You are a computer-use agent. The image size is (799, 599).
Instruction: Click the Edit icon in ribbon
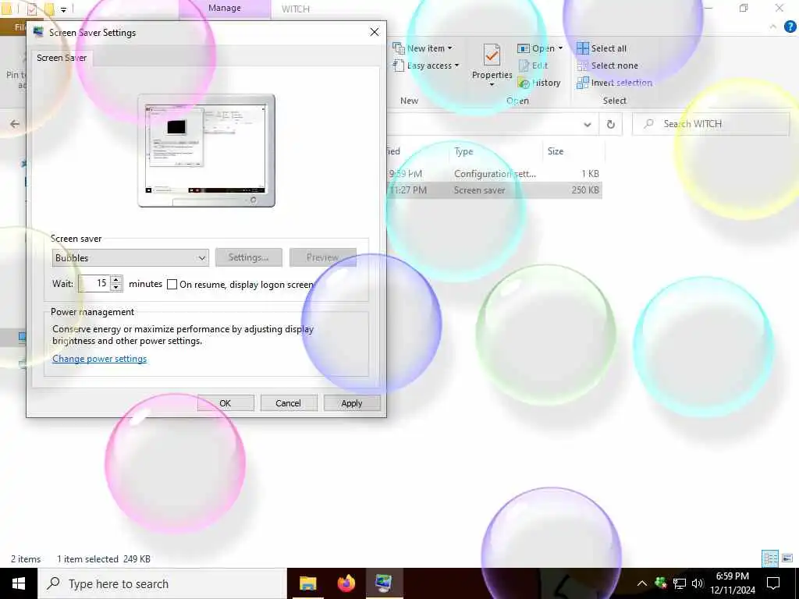click(524, 66)
